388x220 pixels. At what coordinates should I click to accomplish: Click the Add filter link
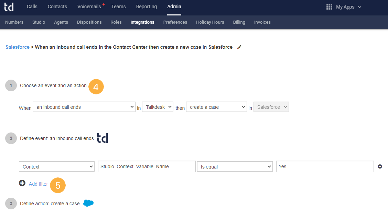click(39, 184)
